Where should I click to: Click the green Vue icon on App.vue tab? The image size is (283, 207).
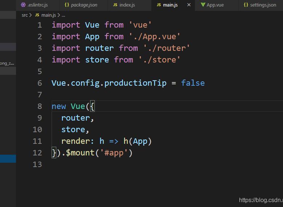pos(203,5)
